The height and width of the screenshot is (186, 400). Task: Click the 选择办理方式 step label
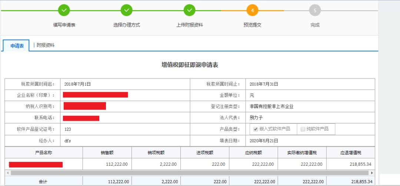pos(127,25)
